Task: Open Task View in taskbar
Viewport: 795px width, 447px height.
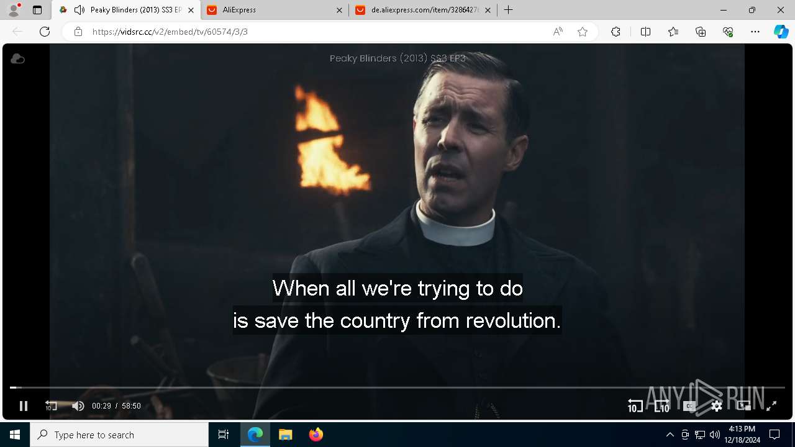Action: (x=224, y=435)
